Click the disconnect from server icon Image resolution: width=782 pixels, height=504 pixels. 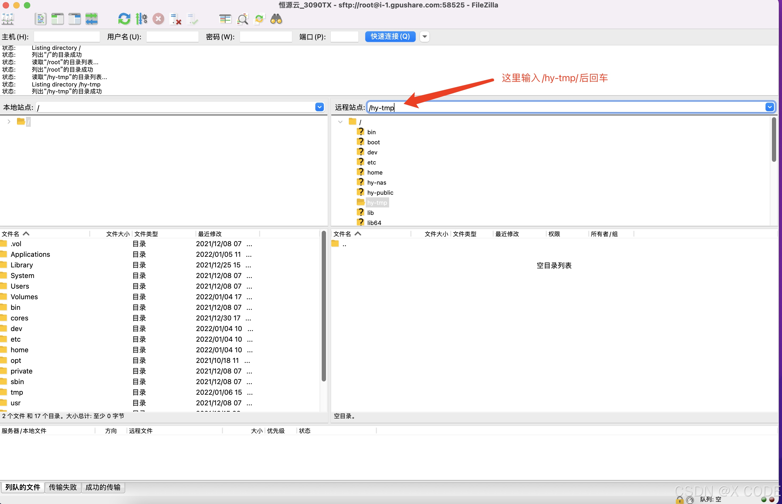[175, 19]
